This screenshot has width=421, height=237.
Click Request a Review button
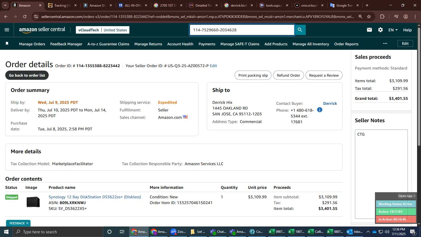pos(324,75)
